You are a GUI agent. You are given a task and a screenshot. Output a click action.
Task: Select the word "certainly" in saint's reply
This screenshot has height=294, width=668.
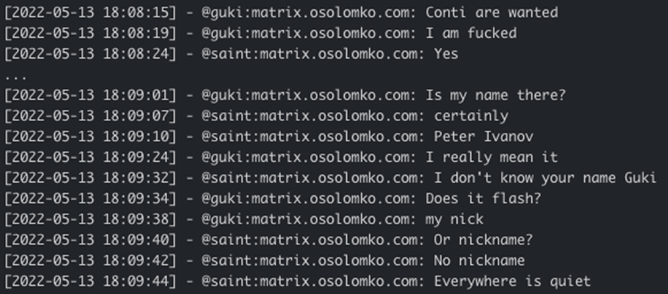[x=471, y=116]
